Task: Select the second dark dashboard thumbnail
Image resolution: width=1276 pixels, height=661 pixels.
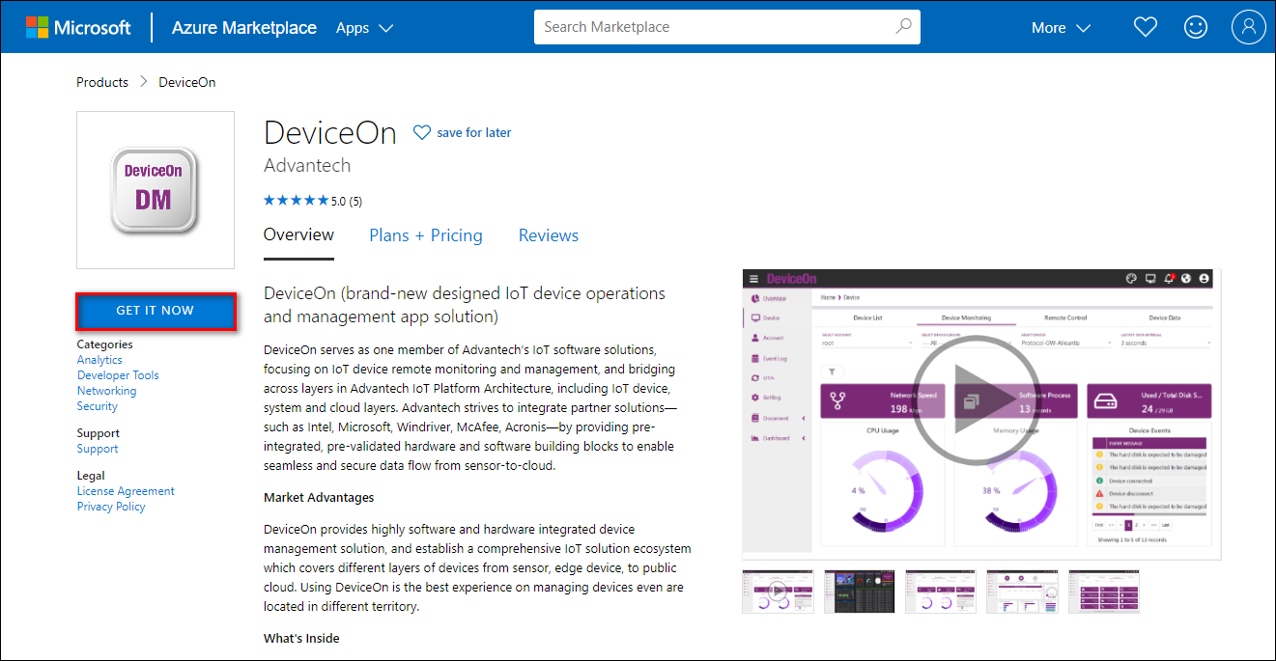Action: coord(860,591)
